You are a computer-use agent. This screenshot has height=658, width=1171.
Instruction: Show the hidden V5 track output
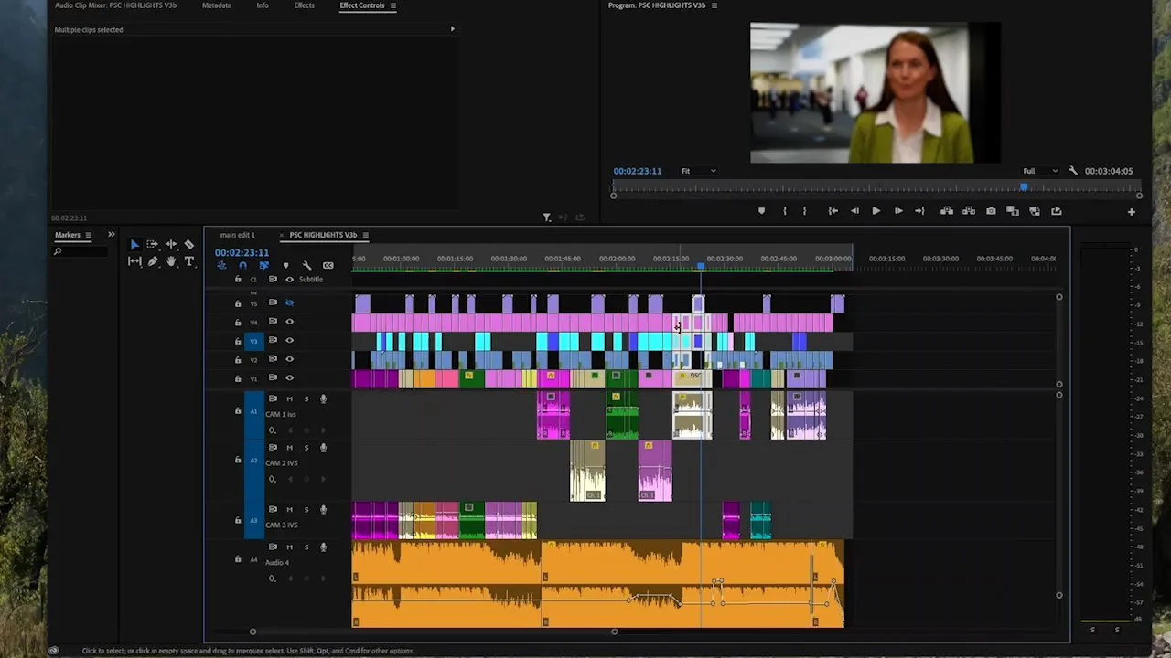tap(289, 302)
